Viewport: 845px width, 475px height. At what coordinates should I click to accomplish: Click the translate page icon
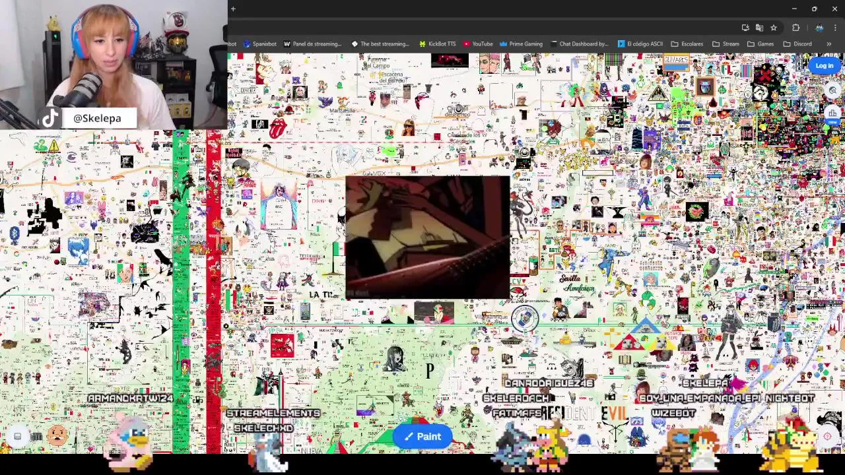coord(759,28)
